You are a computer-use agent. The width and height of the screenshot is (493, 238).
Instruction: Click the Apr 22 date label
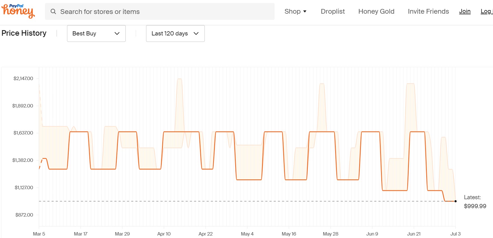[206, 234]
